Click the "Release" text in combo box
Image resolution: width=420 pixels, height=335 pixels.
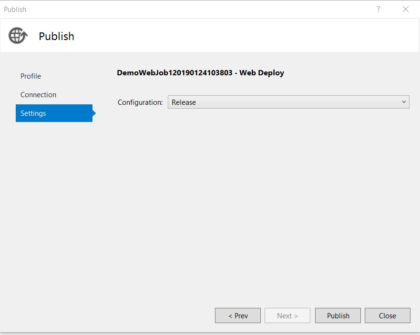click(x=184, y=102)
